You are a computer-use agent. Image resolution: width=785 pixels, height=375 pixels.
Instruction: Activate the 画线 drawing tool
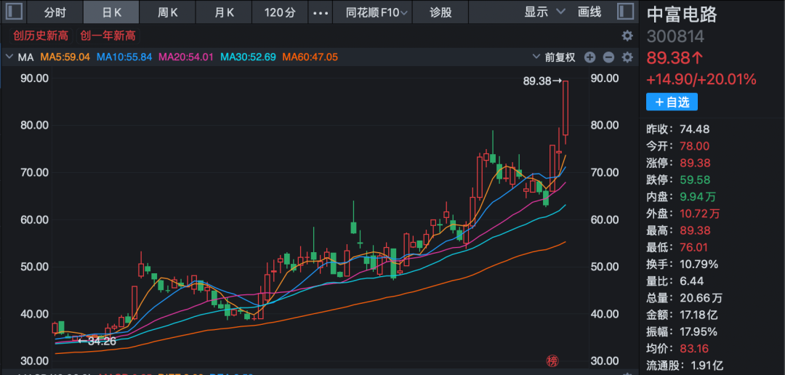point(589,12)
